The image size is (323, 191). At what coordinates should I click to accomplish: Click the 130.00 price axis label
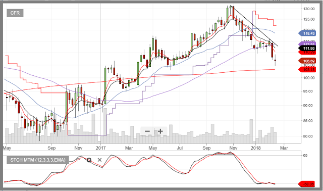(309, 9)
